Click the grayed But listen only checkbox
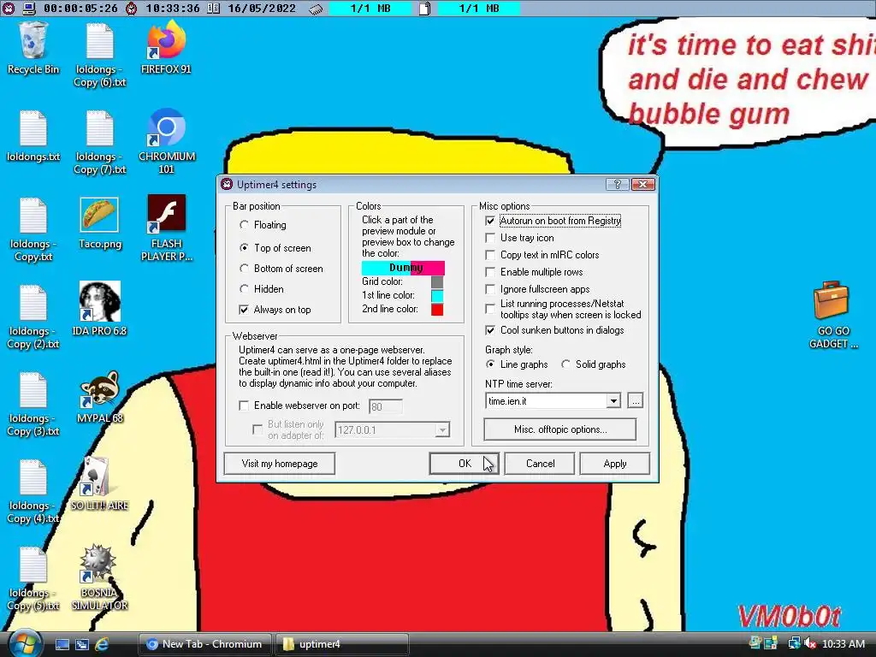 click(x=257, y=429)
